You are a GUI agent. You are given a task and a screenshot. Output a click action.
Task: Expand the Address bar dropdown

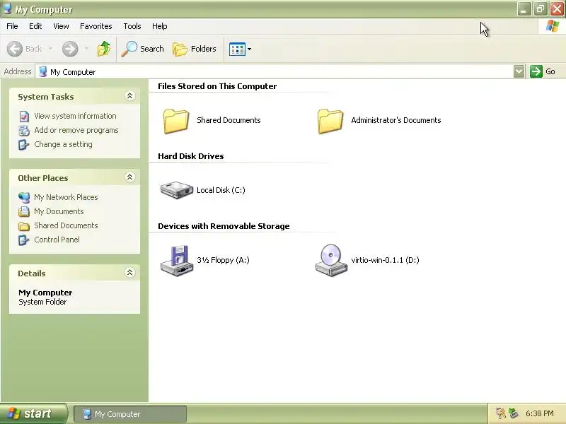[x=519, y=71]
